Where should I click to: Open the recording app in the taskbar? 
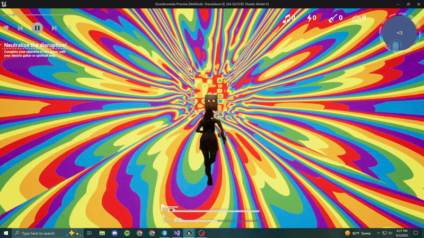point(201,233)
